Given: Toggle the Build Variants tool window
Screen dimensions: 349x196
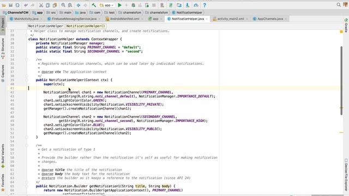Looking at the screenshot, I should point(3,156).
